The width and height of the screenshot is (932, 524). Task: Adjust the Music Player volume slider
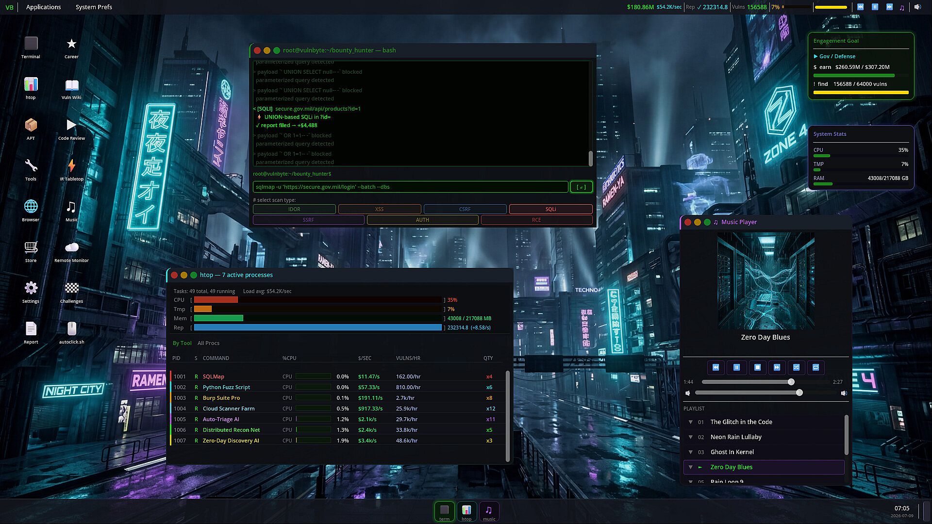(766, 393)
